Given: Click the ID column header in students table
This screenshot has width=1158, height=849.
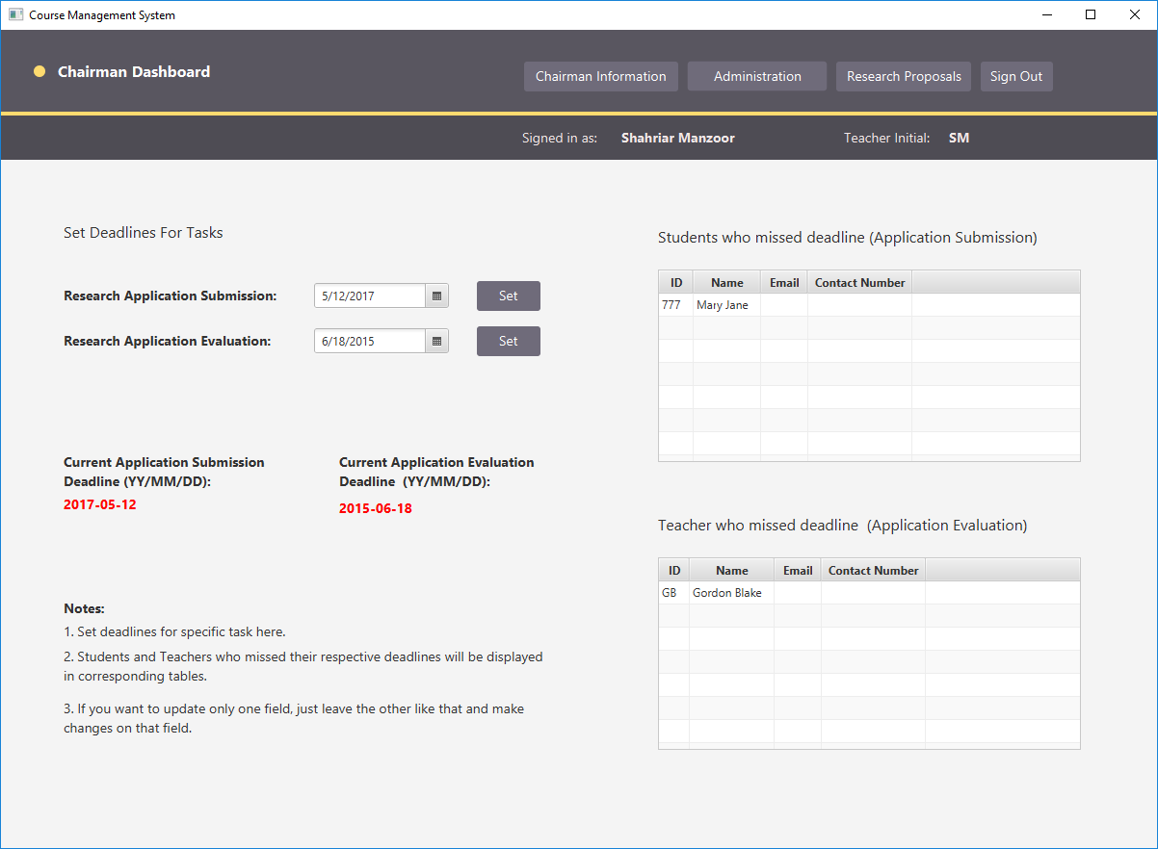Looking at the screenshot, I should (675, 281).
